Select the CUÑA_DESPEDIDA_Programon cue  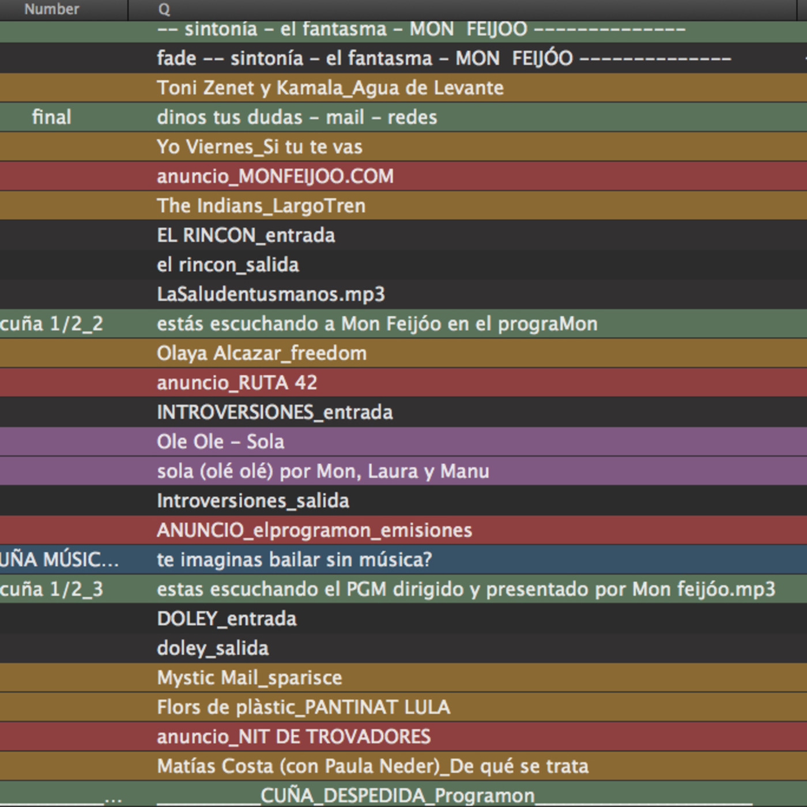(397, 795)
